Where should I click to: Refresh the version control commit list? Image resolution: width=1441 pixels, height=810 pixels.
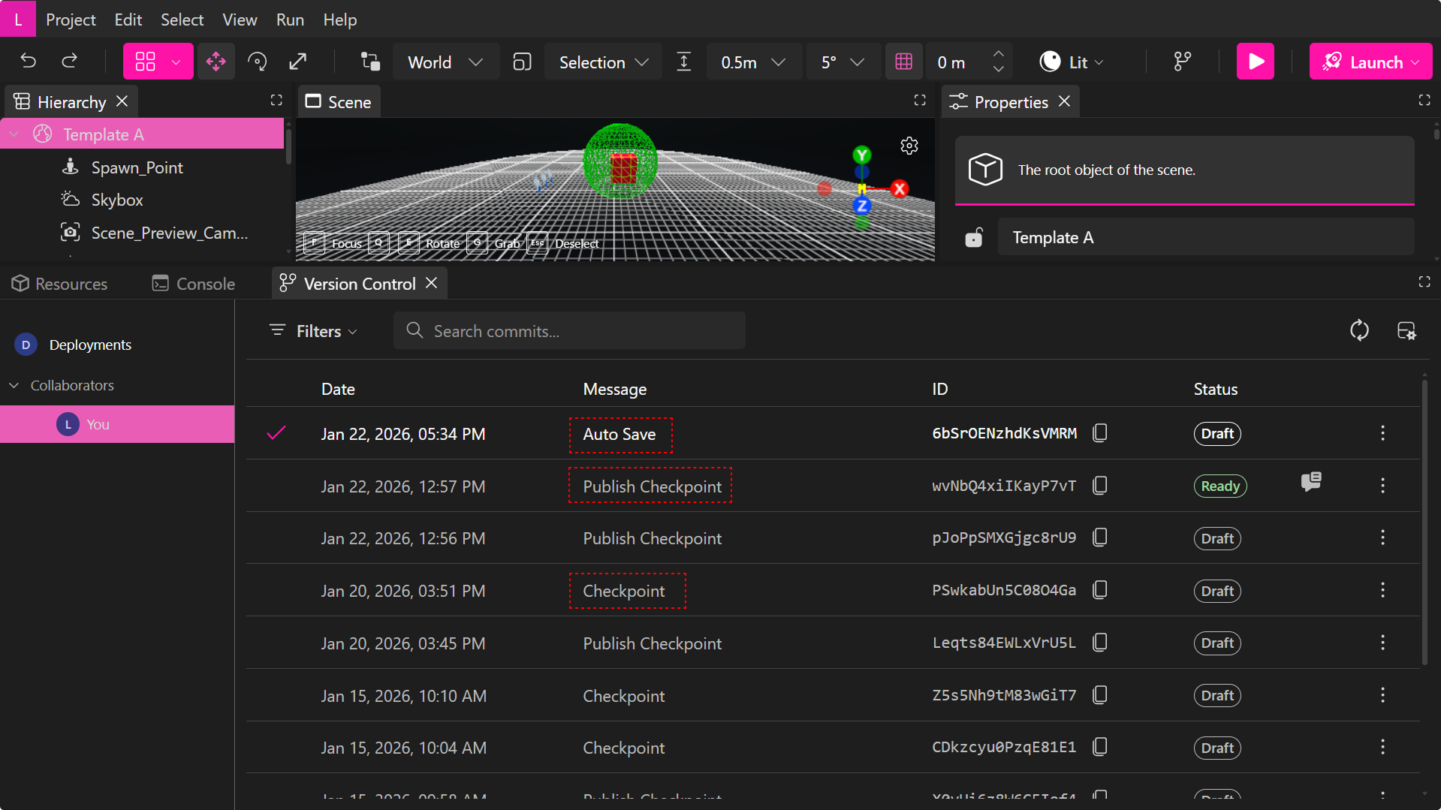point(1359,330)
